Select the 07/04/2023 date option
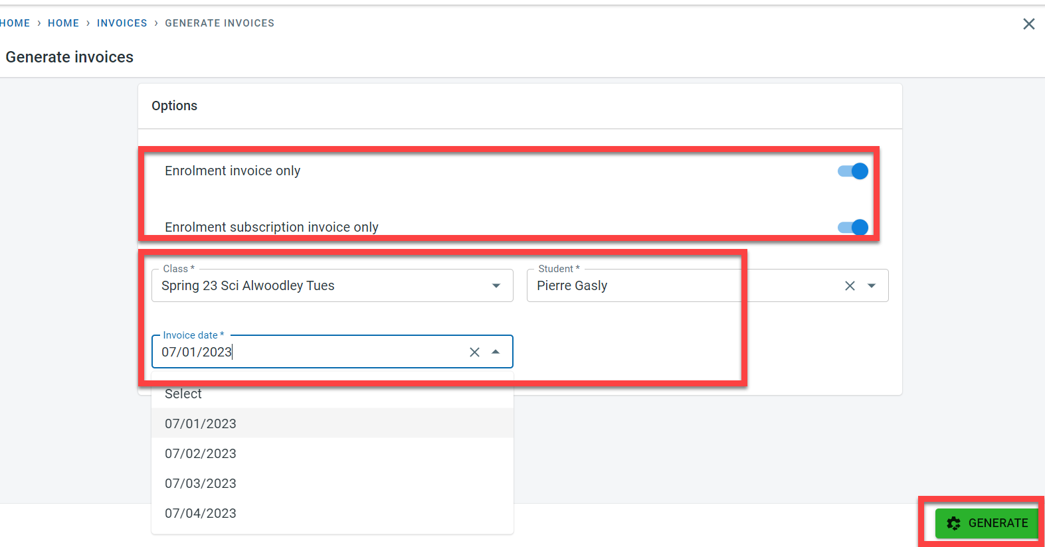The image size is (1045, 547). point(201,513)
